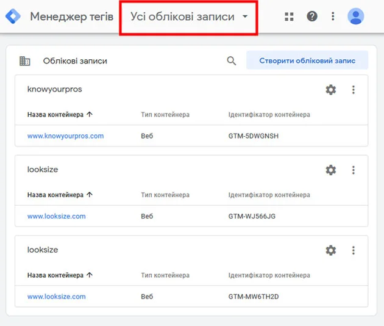Click the building icon beside Облікові записи

coord(25,61)
